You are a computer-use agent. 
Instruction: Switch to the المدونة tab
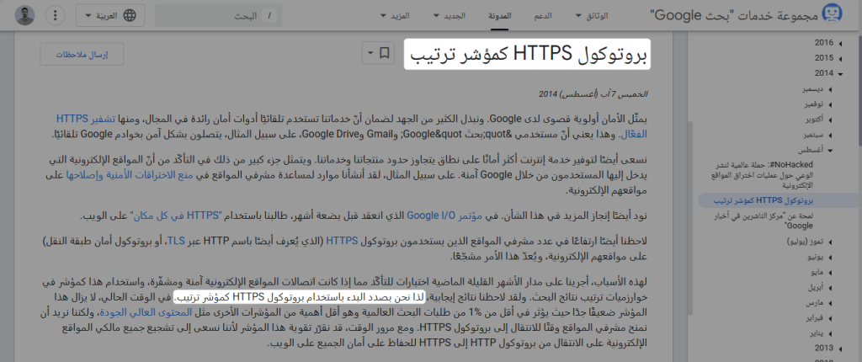coord(500,16)
